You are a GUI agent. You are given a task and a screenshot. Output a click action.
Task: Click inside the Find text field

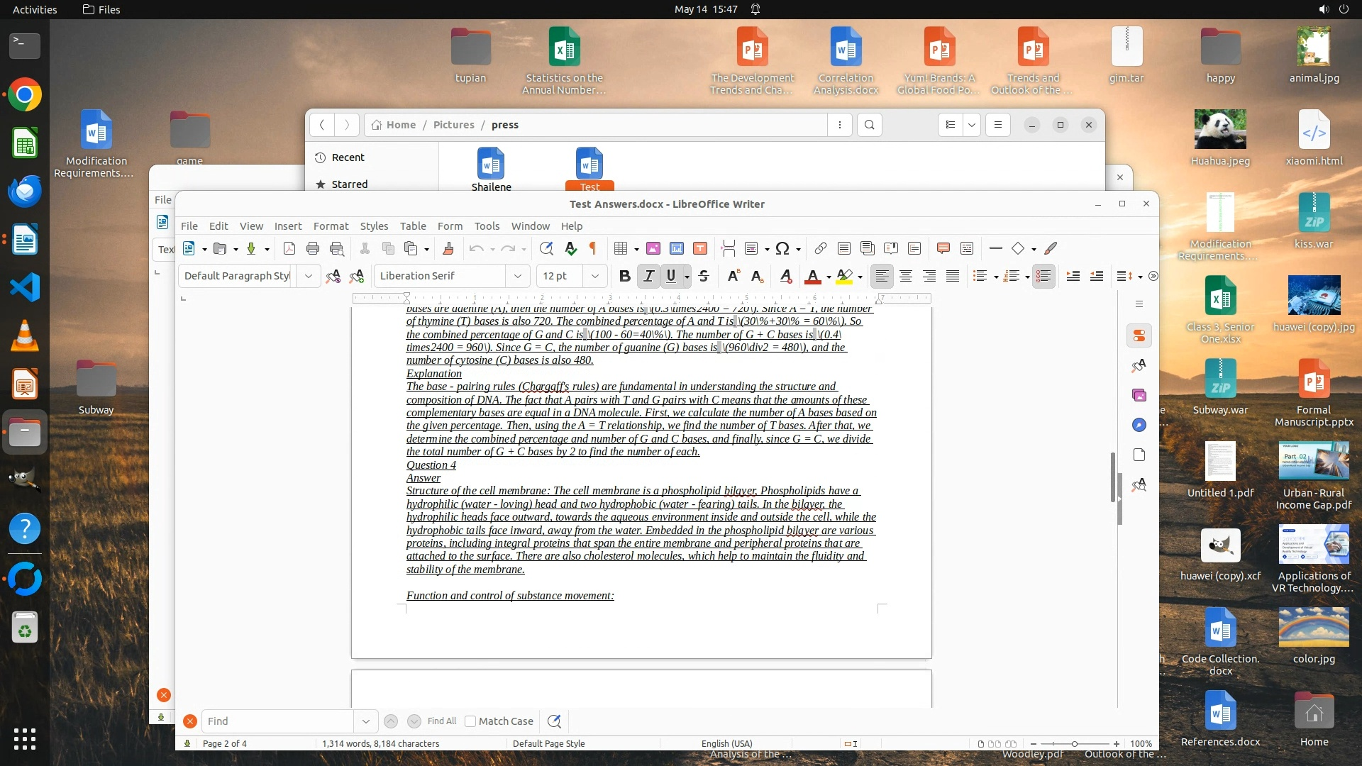(277, 721)
